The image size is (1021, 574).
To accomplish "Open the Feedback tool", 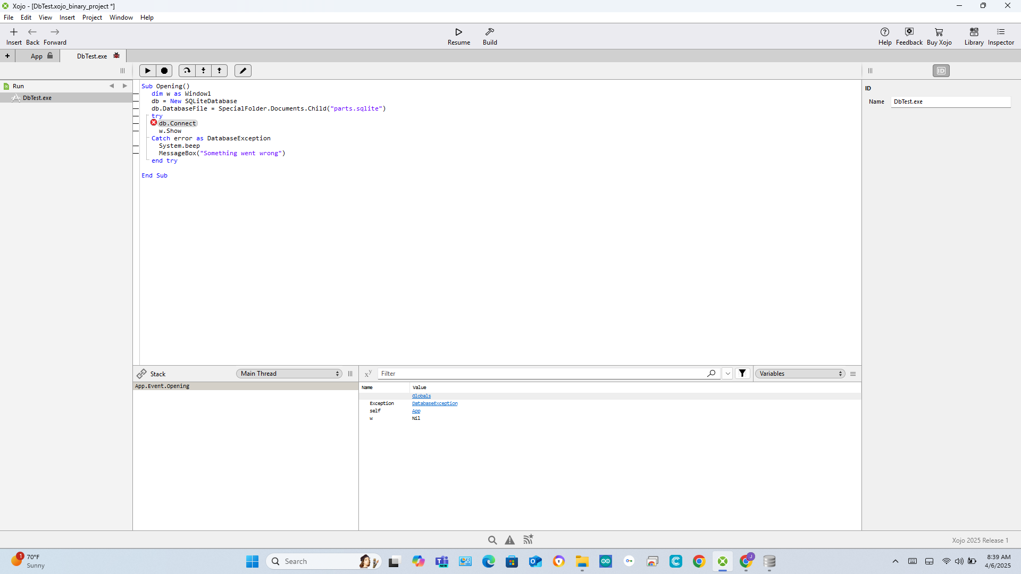I will (909, 36).
